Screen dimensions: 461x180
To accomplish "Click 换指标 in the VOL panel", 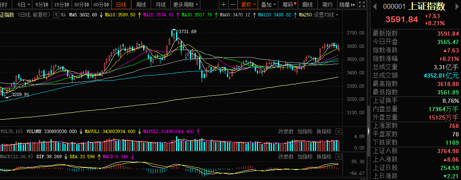I will (324, 131).
